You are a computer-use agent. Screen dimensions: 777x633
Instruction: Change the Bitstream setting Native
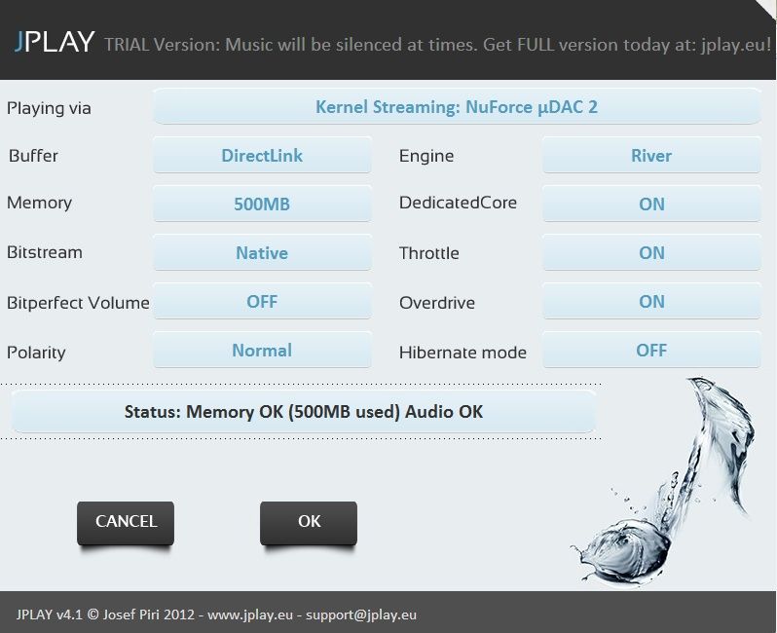262,253
